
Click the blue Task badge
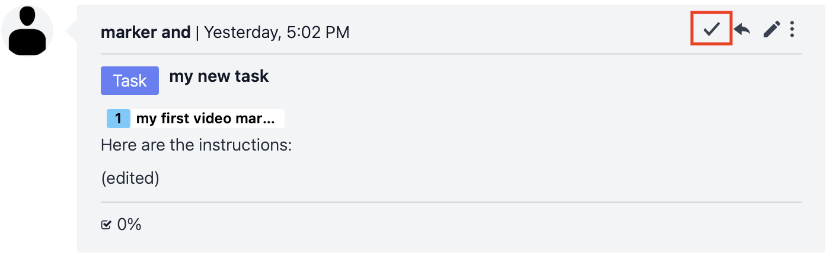[x=130, y=81]
